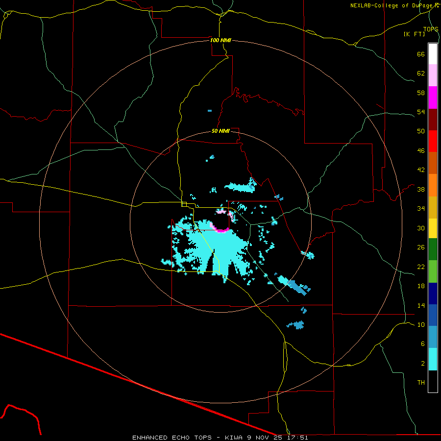Image resolution: width=441 pixels, height=441 pixels.
Task: Click the '62' legend value
Action: [421, 73]
